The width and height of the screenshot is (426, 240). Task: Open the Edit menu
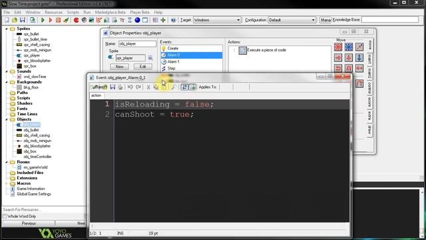click(x=17, y=12)
